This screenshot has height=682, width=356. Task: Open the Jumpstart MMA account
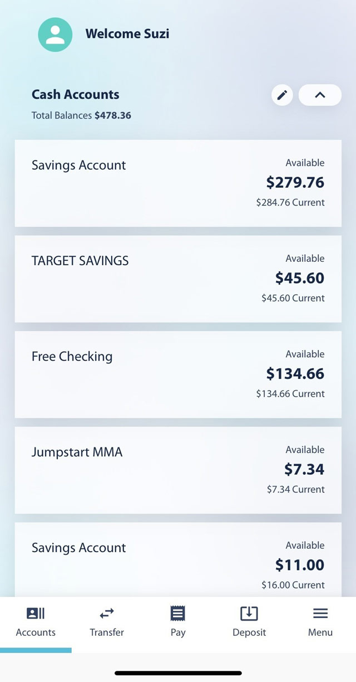pos(177,470)
